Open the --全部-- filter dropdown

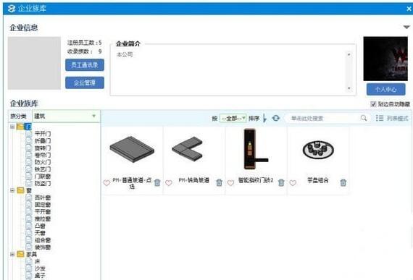point(233,119)
